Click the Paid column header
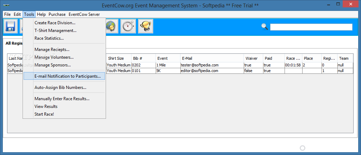This screenshot has height=155, width=361. 274,58
